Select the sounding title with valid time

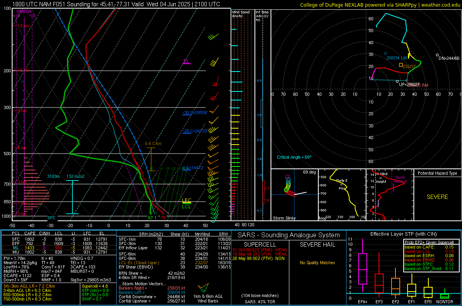coord(116,4)
